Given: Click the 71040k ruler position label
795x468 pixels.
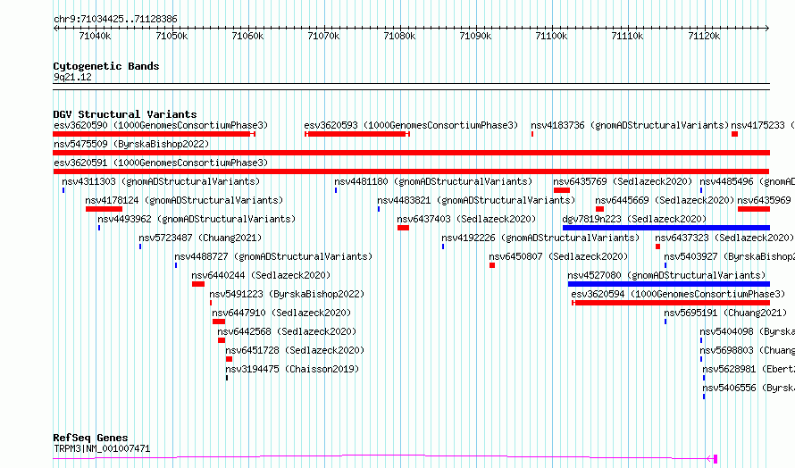Looking at the screenshot, I should click(95, 36).
